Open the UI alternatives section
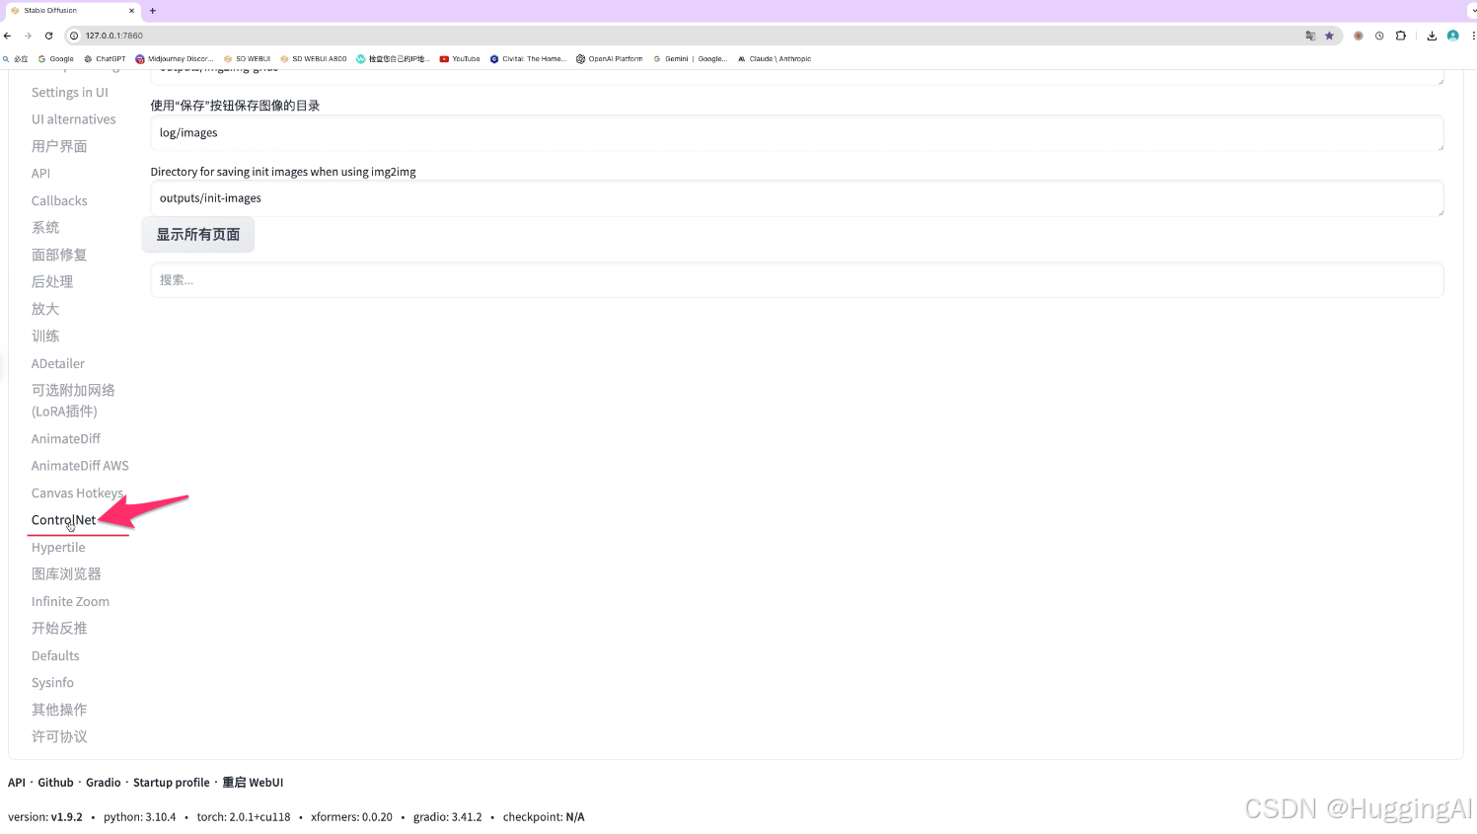The height and width of the screenshot is (834, 1477). click(74, 119)
